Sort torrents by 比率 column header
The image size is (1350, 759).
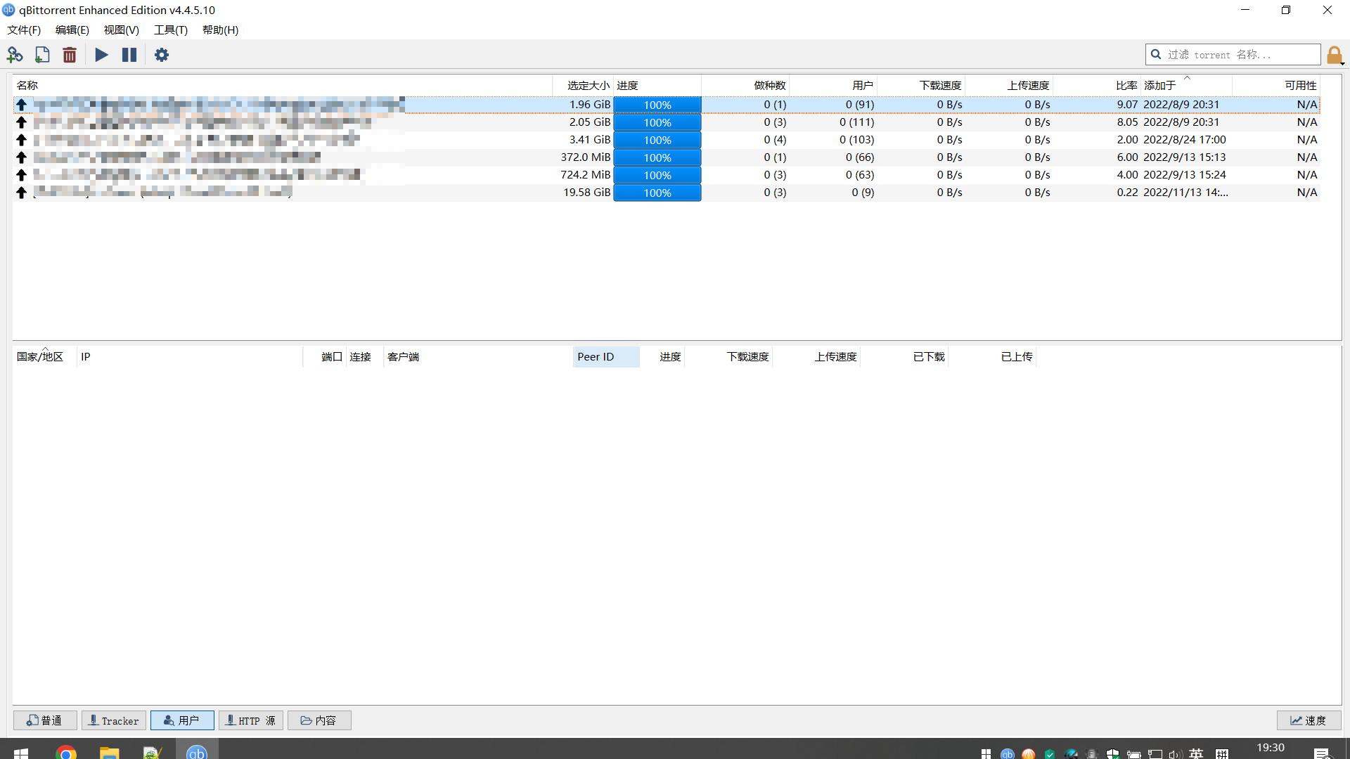click(1126, 85)
